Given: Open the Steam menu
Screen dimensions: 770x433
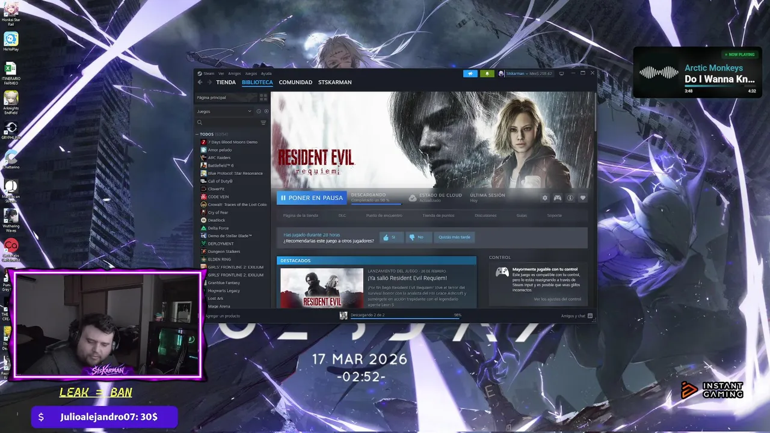Looking at the screenshot, I should click(x=208, y=73).
